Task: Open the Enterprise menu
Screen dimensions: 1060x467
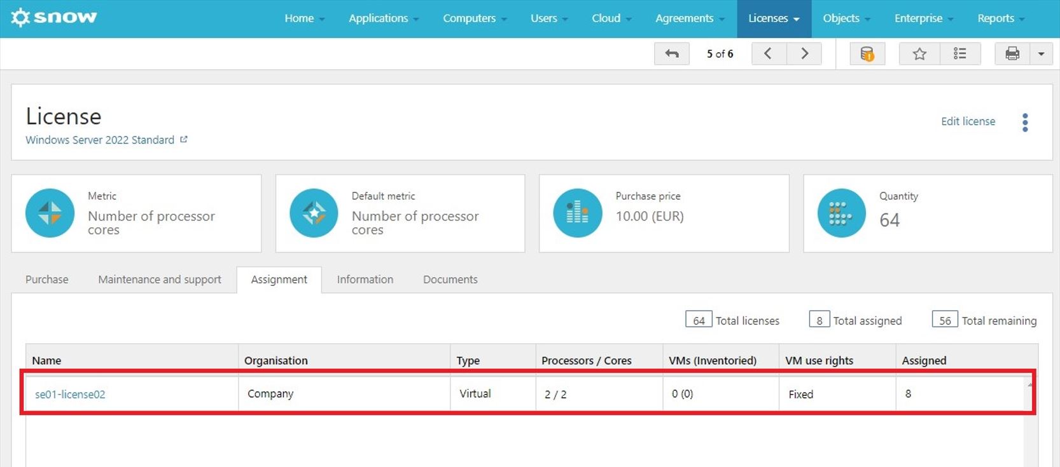Action: pos(924,18)
